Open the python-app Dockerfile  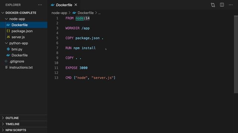tap(24, 55)
